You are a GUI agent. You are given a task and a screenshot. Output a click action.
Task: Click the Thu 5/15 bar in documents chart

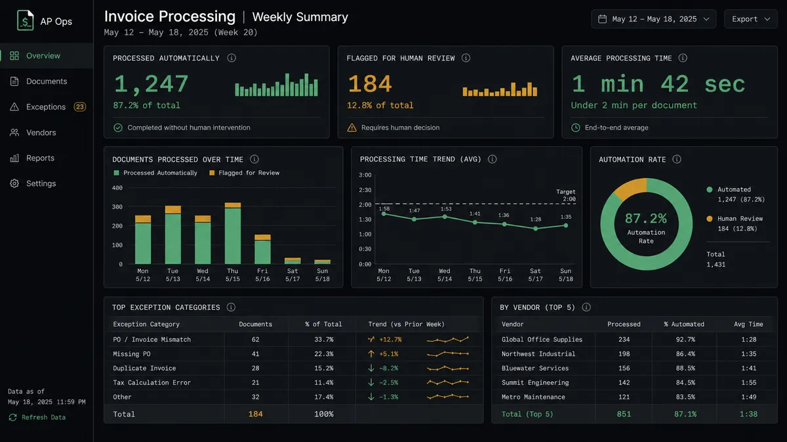coord(233,233)
